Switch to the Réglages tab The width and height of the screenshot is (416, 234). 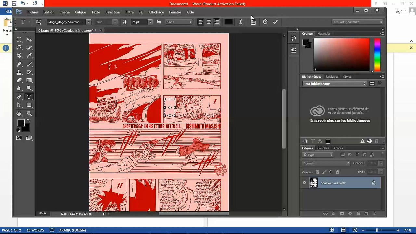tap(332, 77)
